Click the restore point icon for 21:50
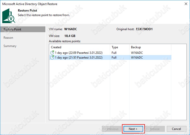The width and height of the screenshot is (190, 135). (x=52, y=57)
